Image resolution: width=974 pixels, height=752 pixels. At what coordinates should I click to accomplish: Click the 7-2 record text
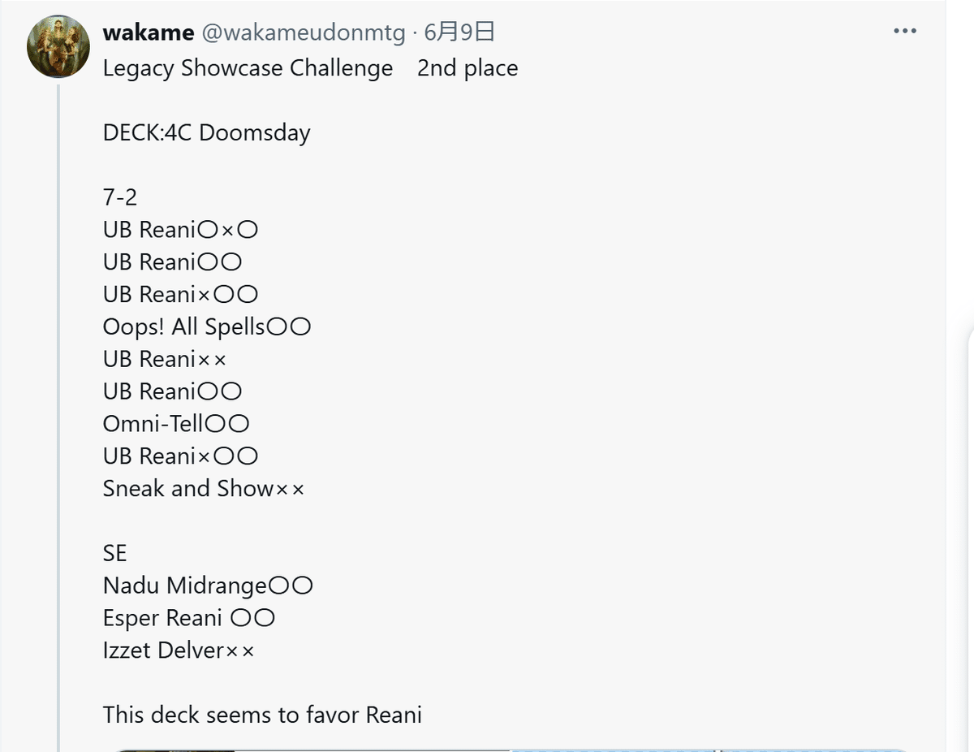point(120,197)
